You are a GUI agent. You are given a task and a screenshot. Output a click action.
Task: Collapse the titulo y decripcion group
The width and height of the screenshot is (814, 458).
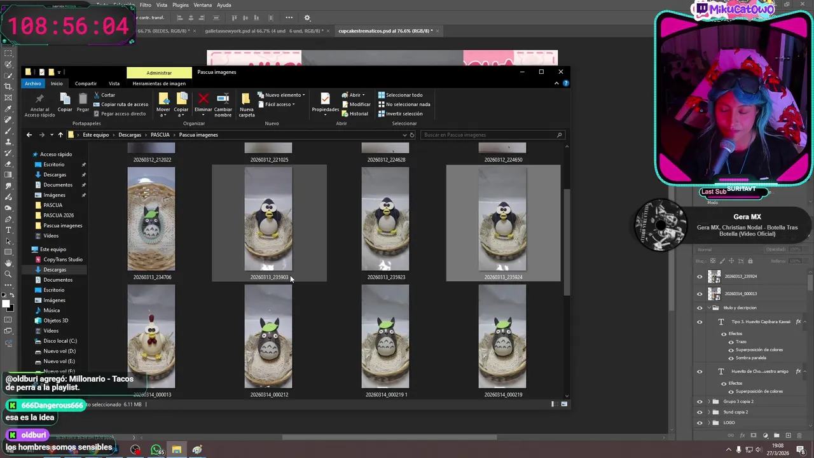pos(709,308)
